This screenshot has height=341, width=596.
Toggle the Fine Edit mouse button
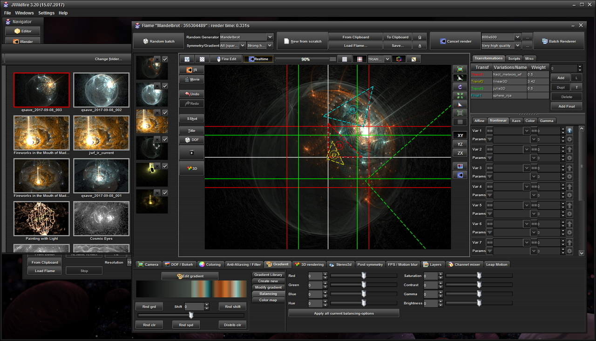click(x=226, y=59)
